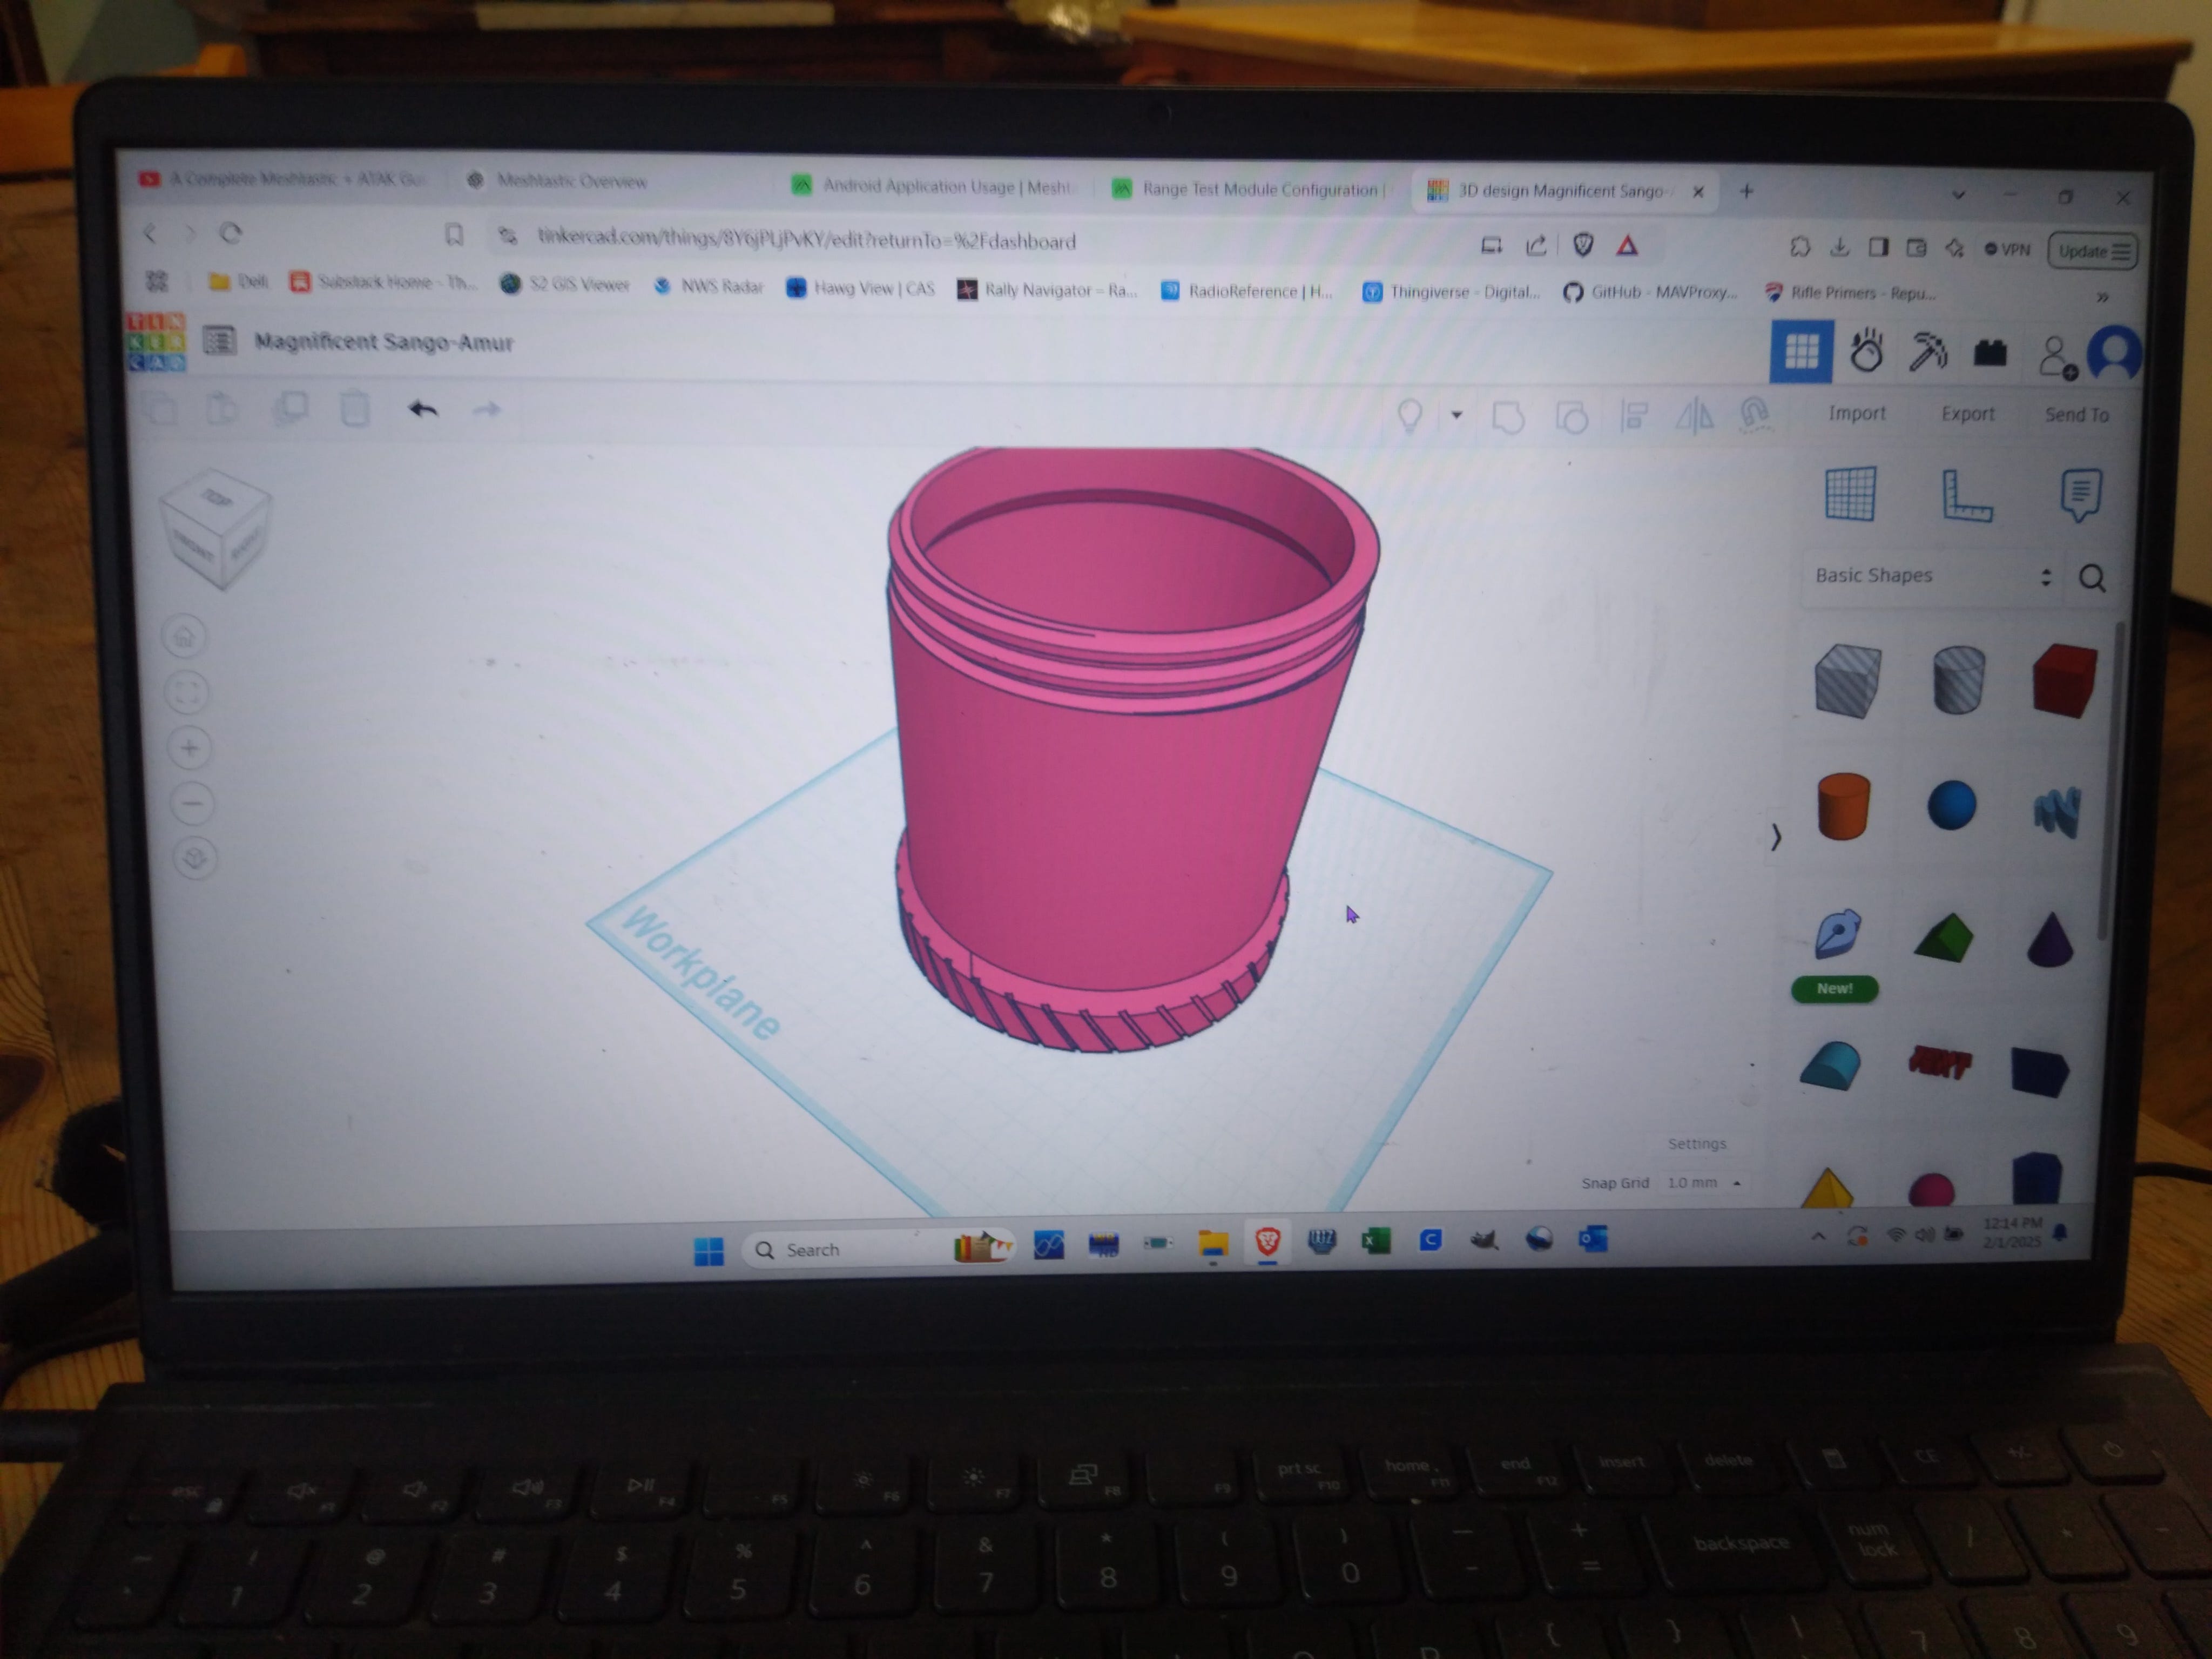Screen dimensions: 2212x1659
Task: Click the Delete trash icon
Action: [355, 408]
